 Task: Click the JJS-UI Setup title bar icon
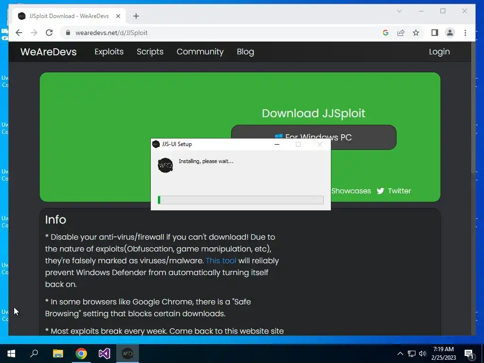coord(156,144)
